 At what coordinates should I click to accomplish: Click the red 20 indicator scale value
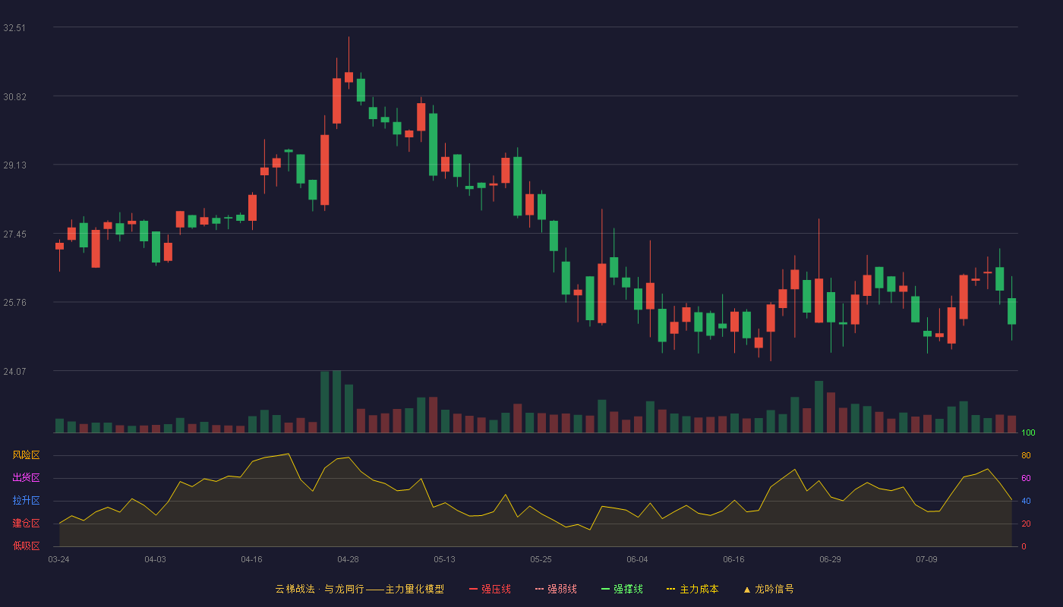click(1026, 524)
